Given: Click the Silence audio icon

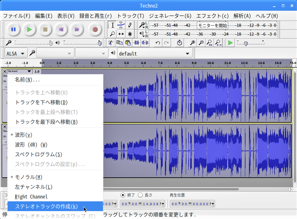Looking at the screenshot, I should 145,43.
